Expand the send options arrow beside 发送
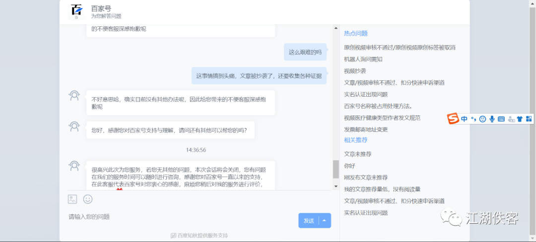The image size is (536, 242). click(x=325, y=221)
